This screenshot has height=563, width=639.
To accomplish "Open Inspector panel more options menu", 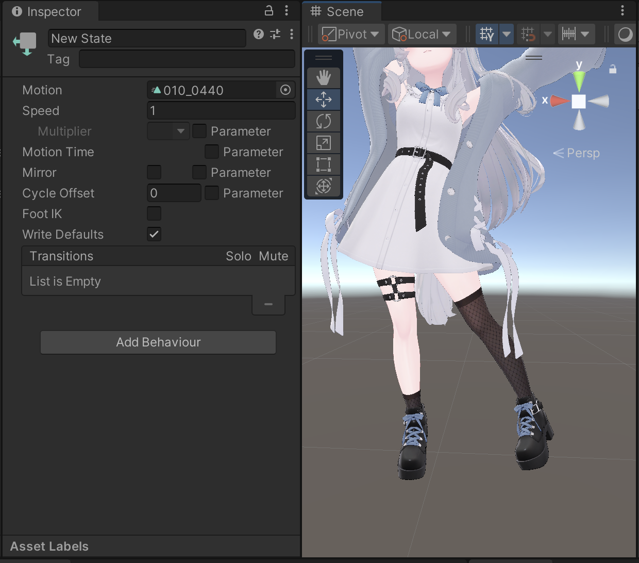I will [287, 10].
